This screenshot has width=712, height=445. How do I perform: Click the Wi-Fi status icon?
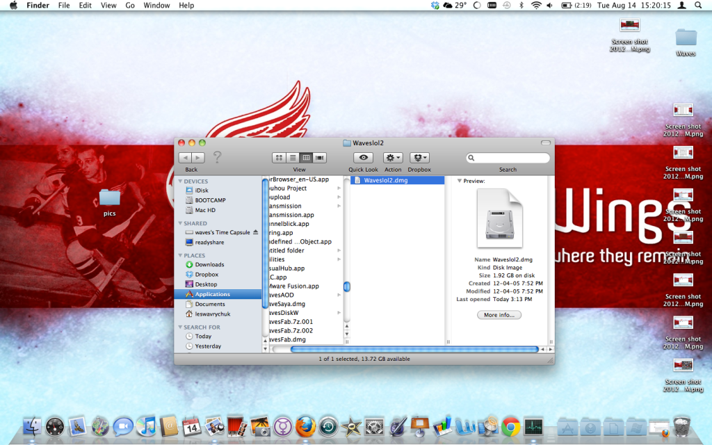536,6
